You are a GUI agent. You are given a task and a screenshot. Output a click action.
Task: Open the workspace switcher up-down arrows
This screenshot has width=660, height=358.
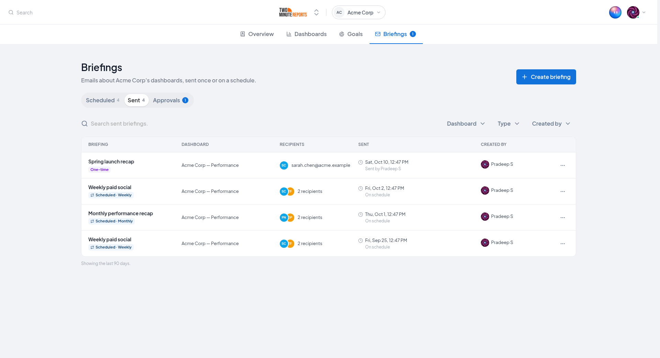[x=316, y=12]
